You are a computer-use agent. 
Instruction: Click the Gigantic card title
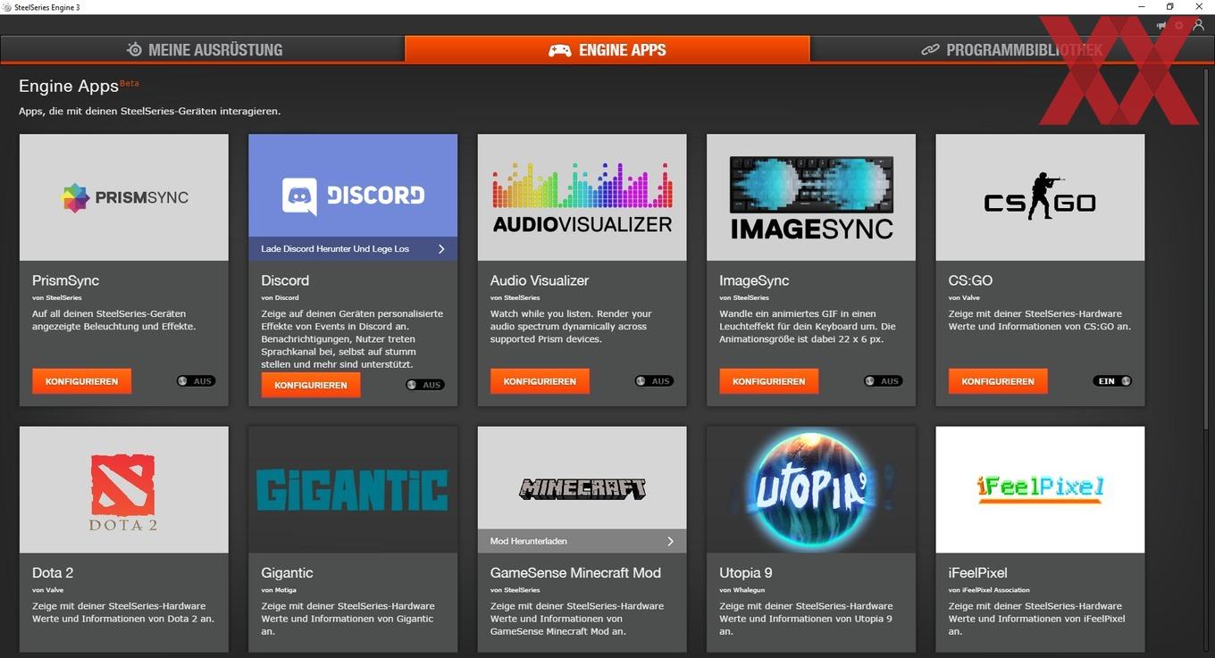click(x=288, y=572)
